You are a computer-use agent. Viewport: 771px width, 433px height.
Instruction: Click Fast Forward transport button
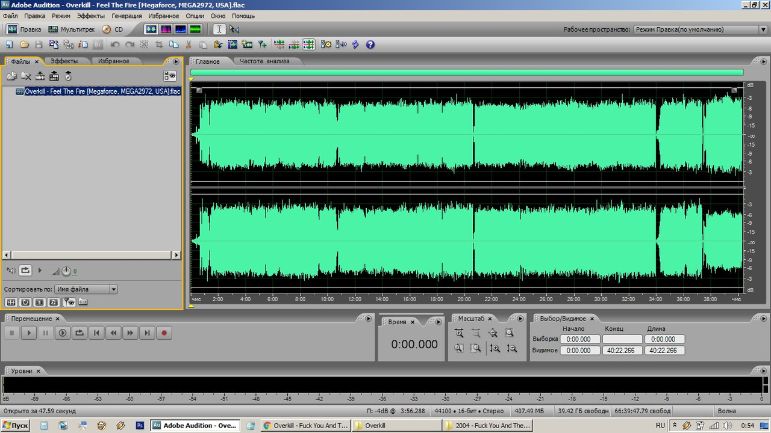tap(130, 333)
